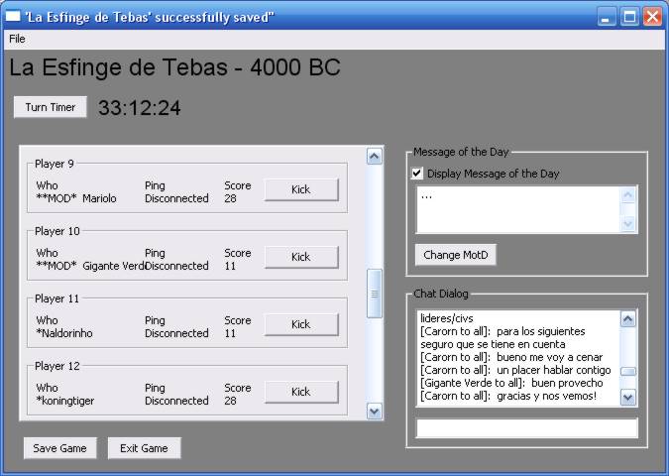
Task: Click the down arrow of the player list scrollbar
Action: click(x=375, y=412)
